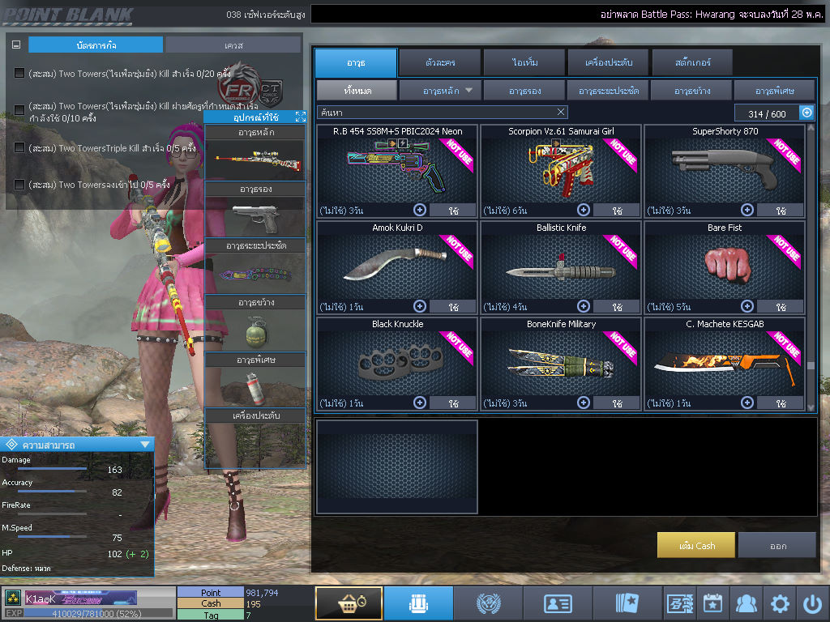Click the ออก exit button
Image resolution: width=830 pixels, height=622 pixels.
777,545
